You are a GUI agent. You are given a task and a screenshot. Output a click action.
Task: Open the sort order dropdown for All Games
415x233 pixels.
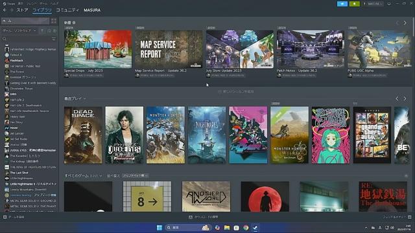pos(136,175)
